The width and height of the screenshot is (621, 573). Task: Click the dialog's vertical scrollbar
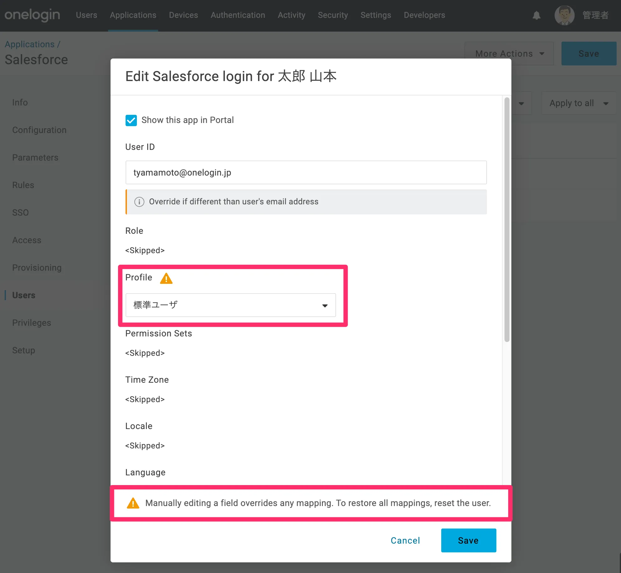pos(506,219)
